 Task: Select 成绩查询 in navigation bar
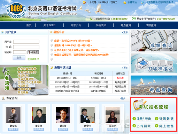tap(151, 25)
